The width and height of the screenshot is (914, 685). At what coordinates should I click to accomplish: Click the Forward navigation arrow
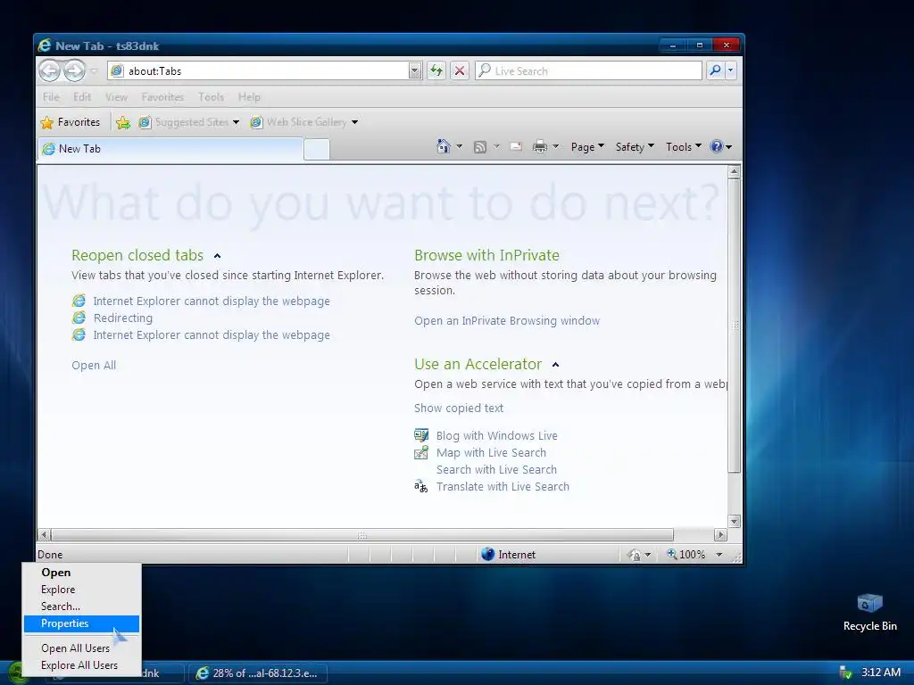click(x=74, y=71)
